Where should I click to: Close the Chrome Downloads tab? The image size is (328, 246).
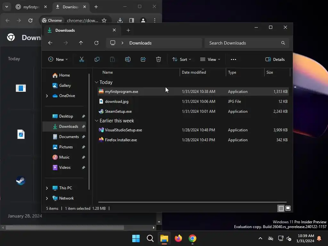click(x=85, y=7)
